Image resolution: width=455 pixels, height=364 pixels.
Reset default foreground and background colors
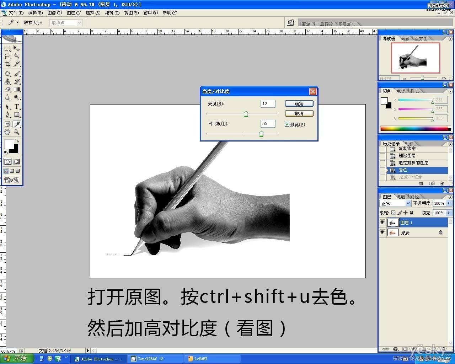tap(5, 152)
